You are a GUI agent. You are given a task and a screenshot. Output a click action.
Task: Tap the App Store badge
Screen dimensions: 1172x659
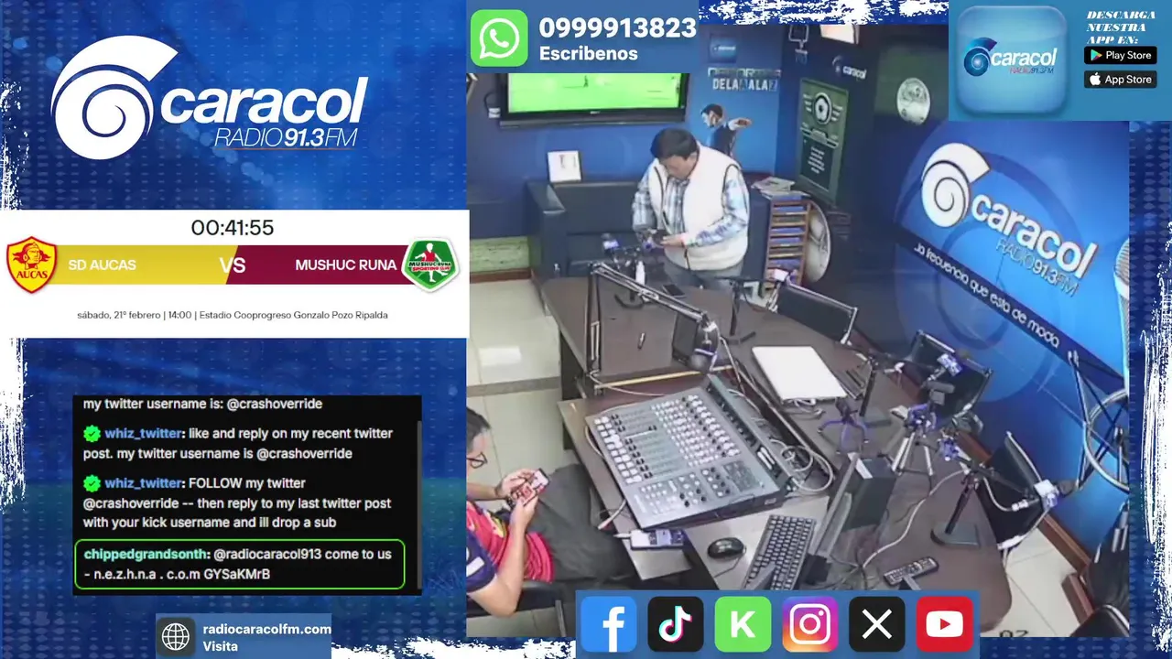[x=1120, y=80]
